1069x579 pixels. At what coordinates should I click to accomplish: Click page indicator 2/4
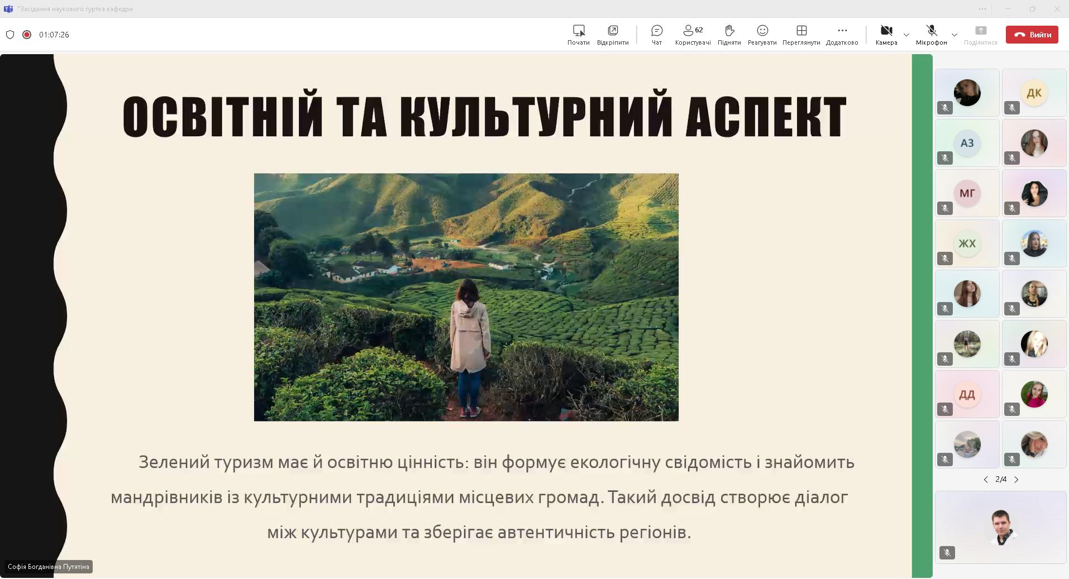pyautogui.click(x=1001, y=480)
